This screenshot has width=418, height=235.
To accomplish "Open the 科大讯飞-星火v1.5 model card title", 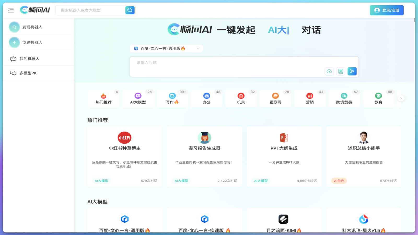I will click(364, 230).
